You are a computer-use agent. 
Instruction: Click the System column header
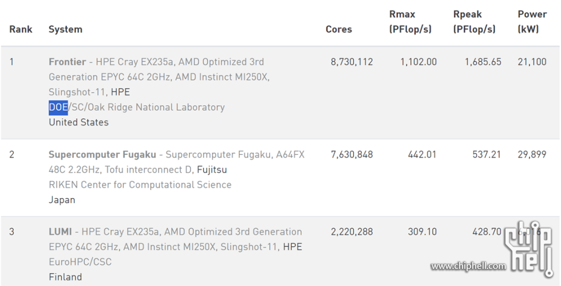click(x=65, y=29)
